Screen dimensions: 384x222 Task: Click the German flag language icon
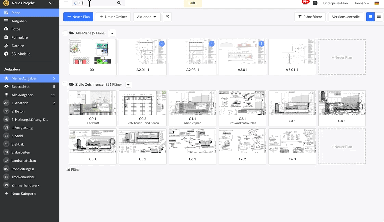[377, 3]
